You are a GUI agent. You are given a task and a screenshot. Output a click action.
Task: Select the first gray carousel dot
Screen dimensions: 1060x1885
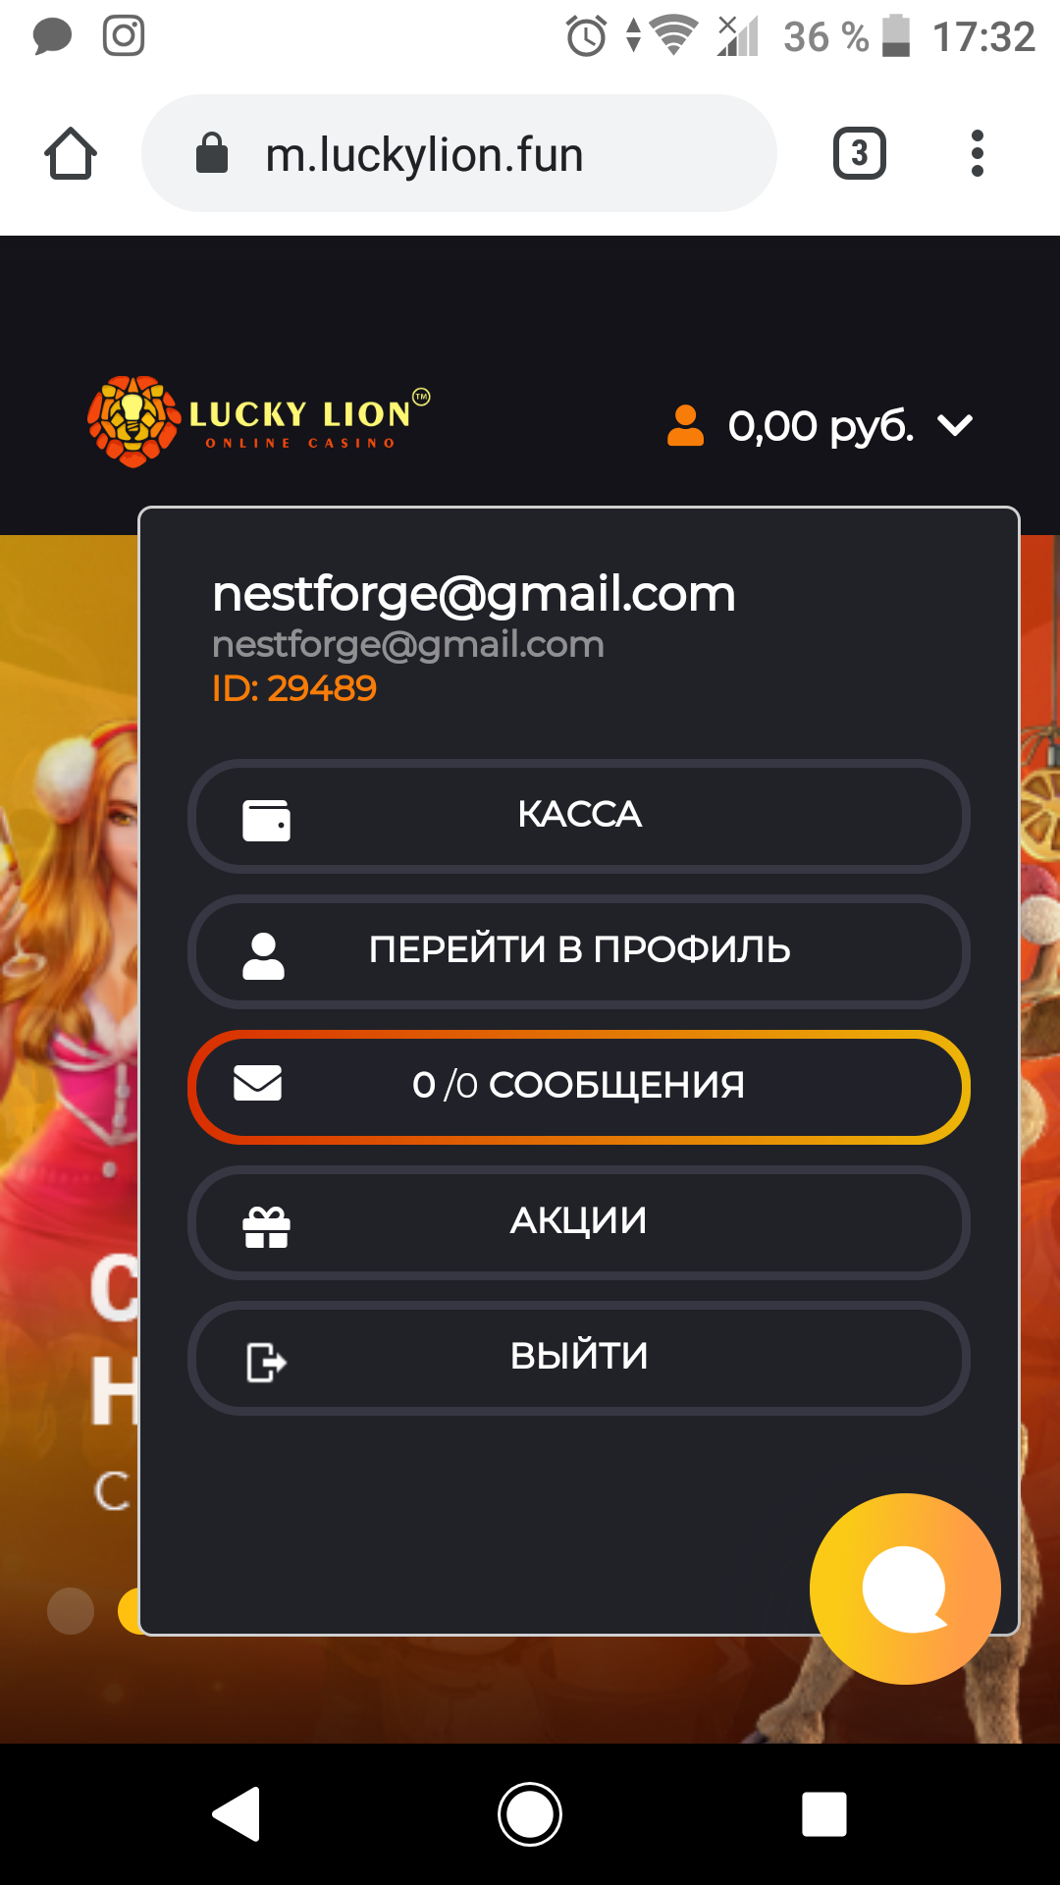[x=71, y=1610]
